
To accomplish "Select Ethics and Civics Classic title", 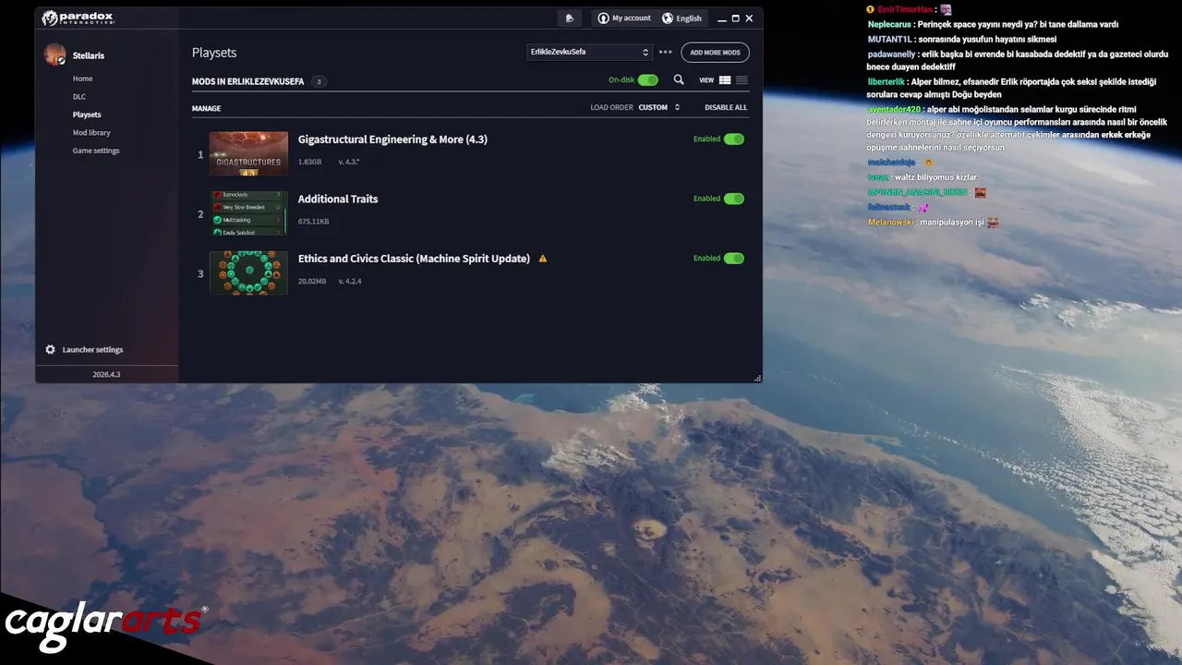I will (x=414, y=259).
